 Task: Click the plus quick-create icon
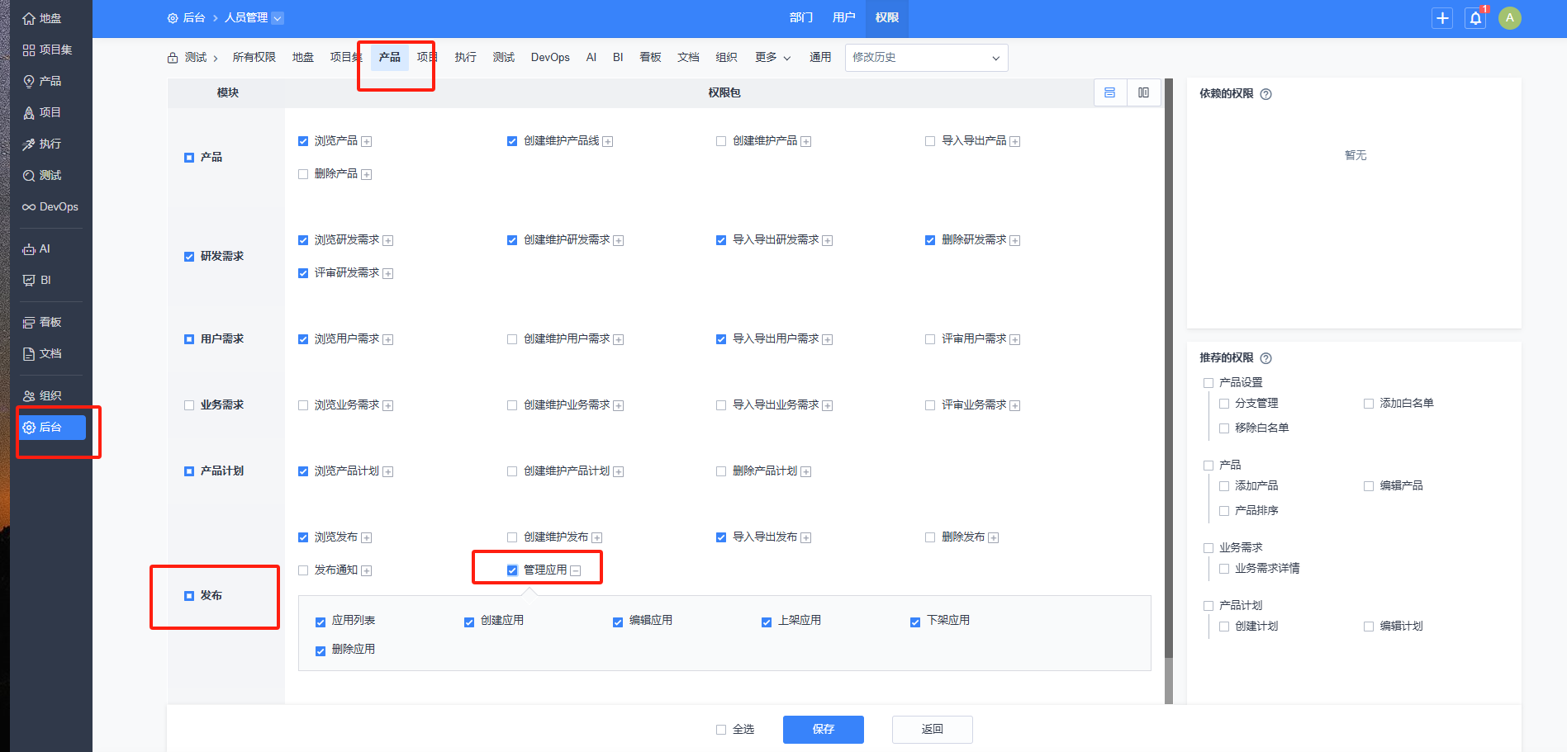click(1442, 18)
